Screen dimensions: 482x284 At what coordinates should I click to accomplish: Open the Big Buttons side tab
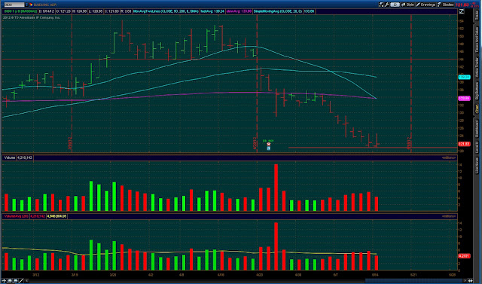[x=477, y=90]
